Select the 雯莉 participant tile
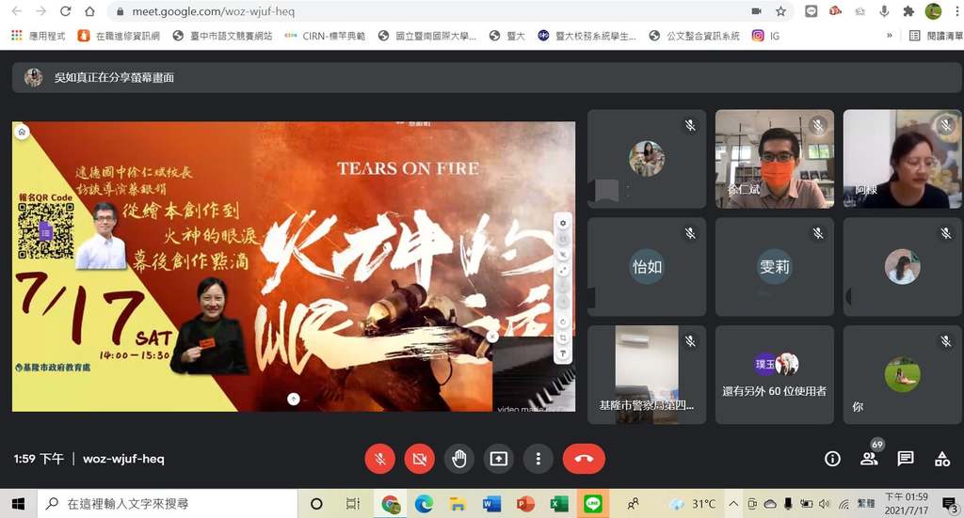The width and height of the screenshot is (964, 518). (775, 266)
